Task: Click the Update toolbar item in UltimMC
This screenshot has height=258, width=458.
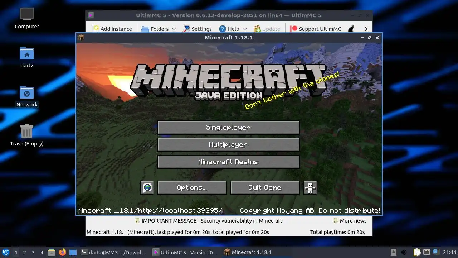Action: [267, 29]
